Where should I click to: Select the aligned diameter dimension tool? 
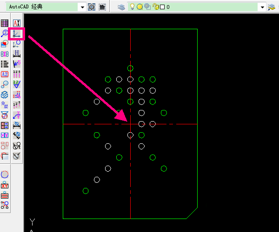click(17, 135)
